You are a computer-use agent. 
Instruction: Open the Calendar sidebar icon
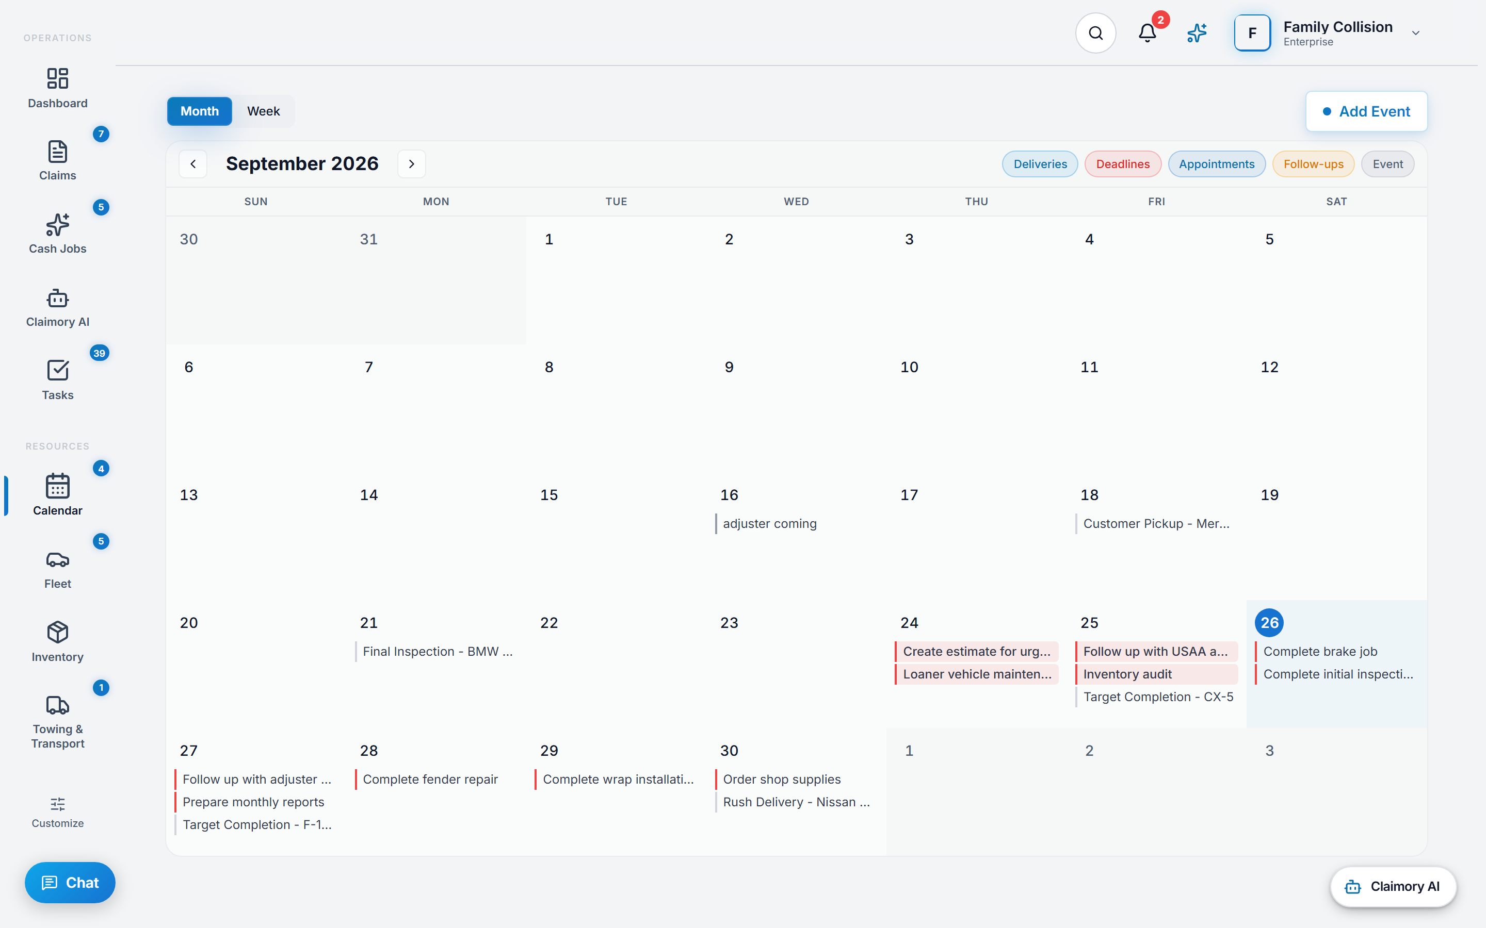pos(57,486)
